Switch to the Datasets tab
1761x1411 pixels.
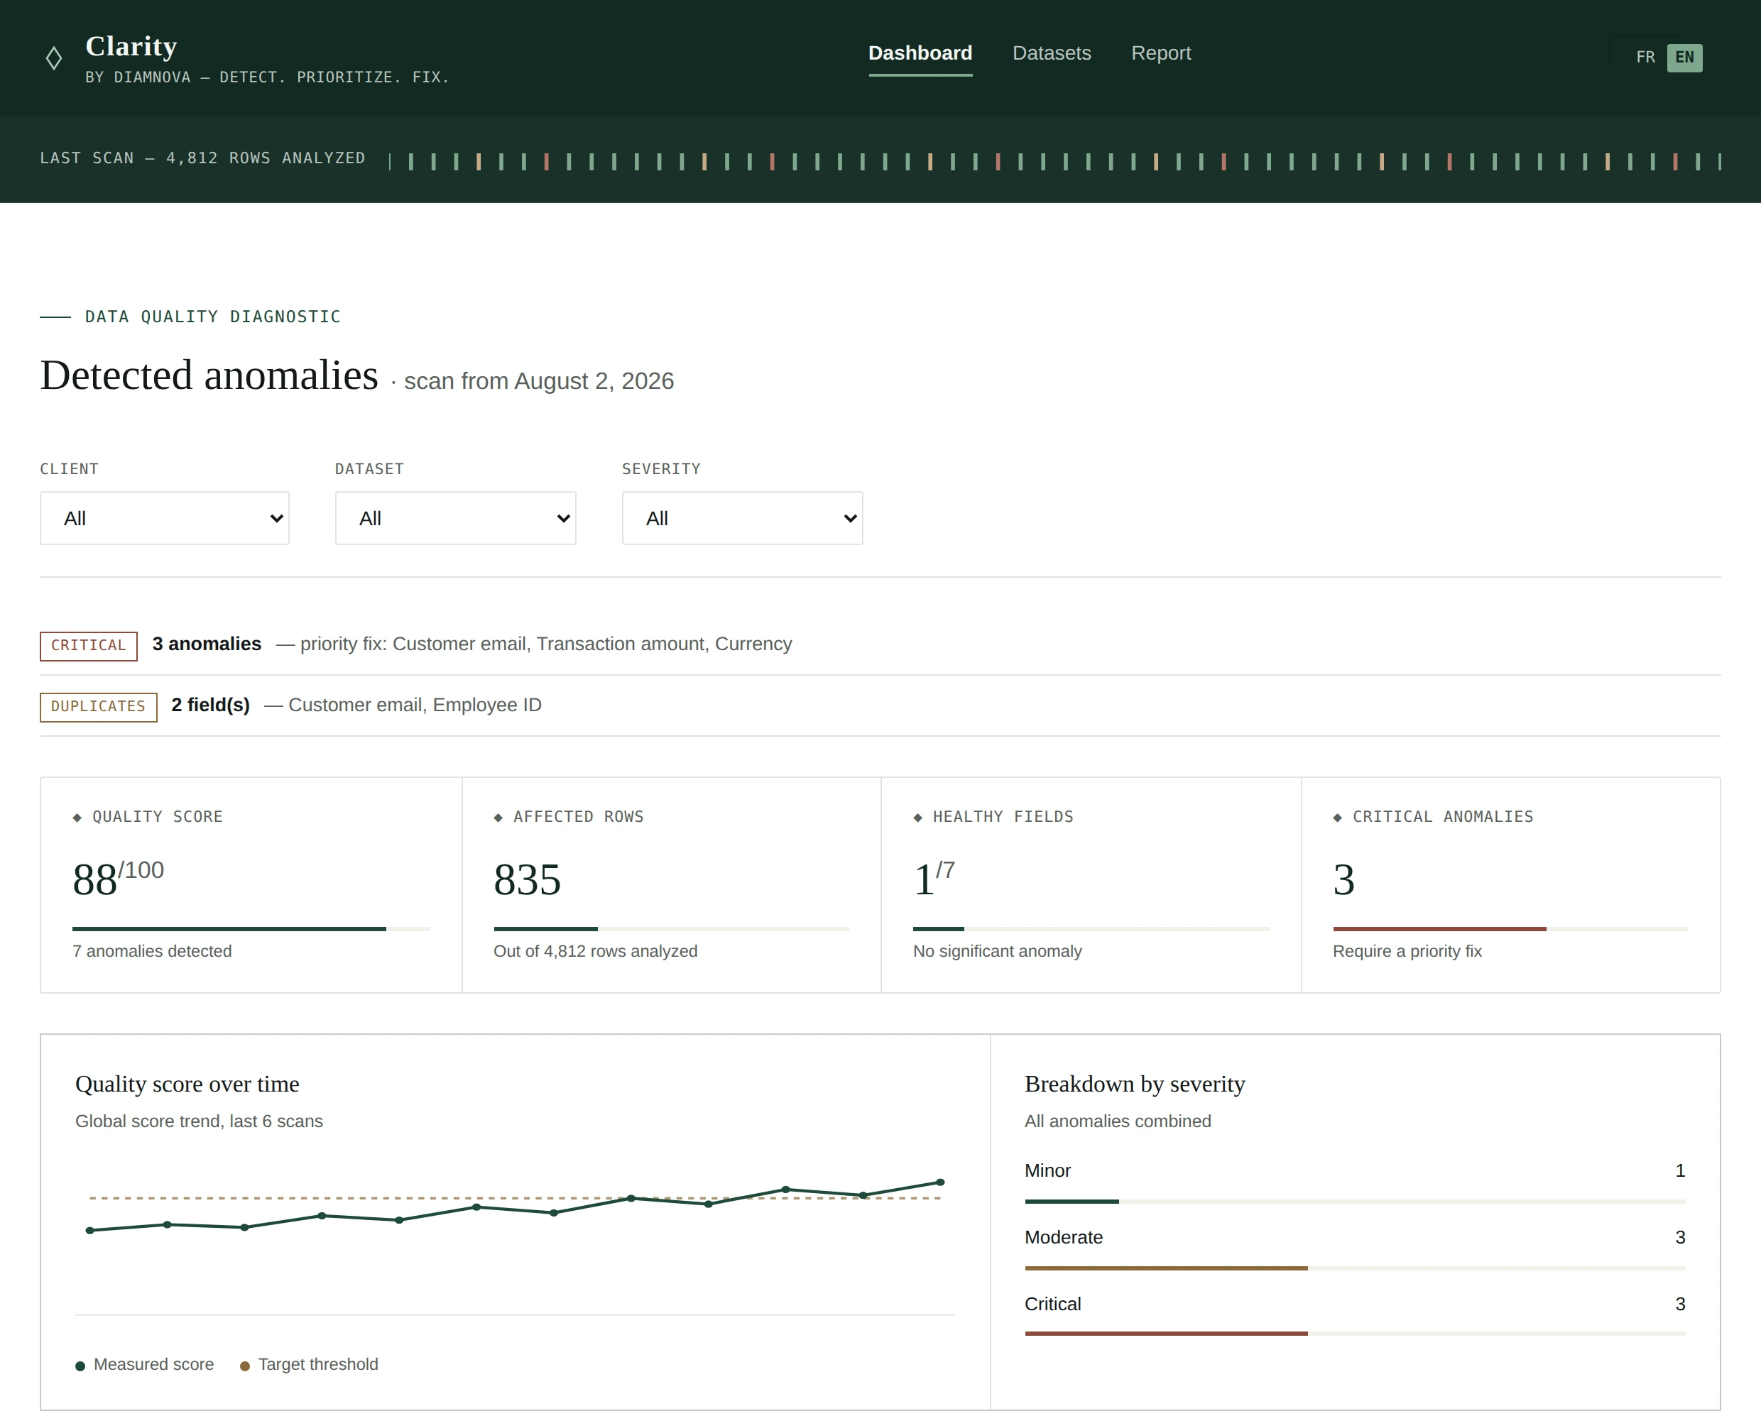[1051, 53]
